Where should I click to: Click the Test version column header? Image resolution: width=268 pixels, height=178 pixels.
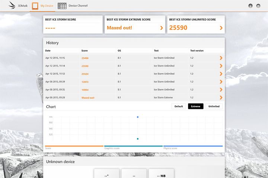(x=197, y=51)
